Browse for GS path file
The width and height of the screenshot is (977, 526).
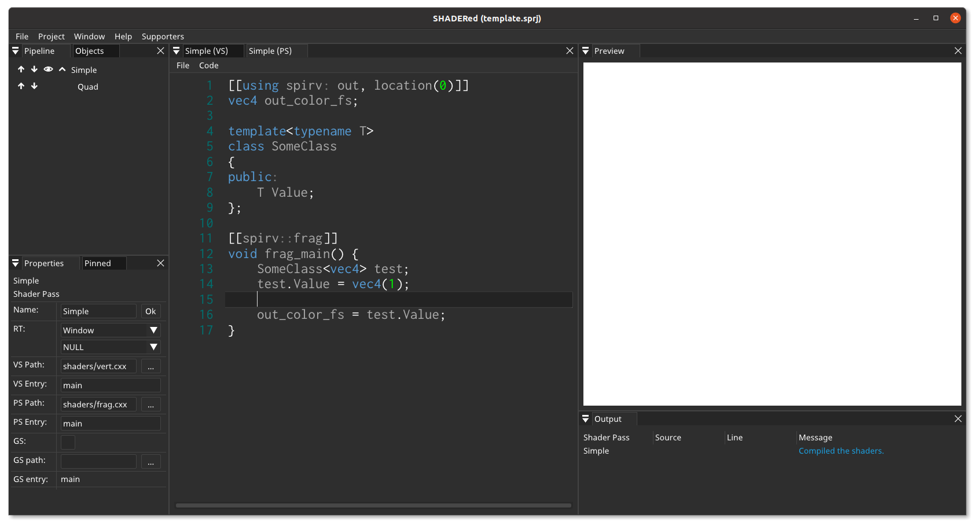(x=150, y=462)
